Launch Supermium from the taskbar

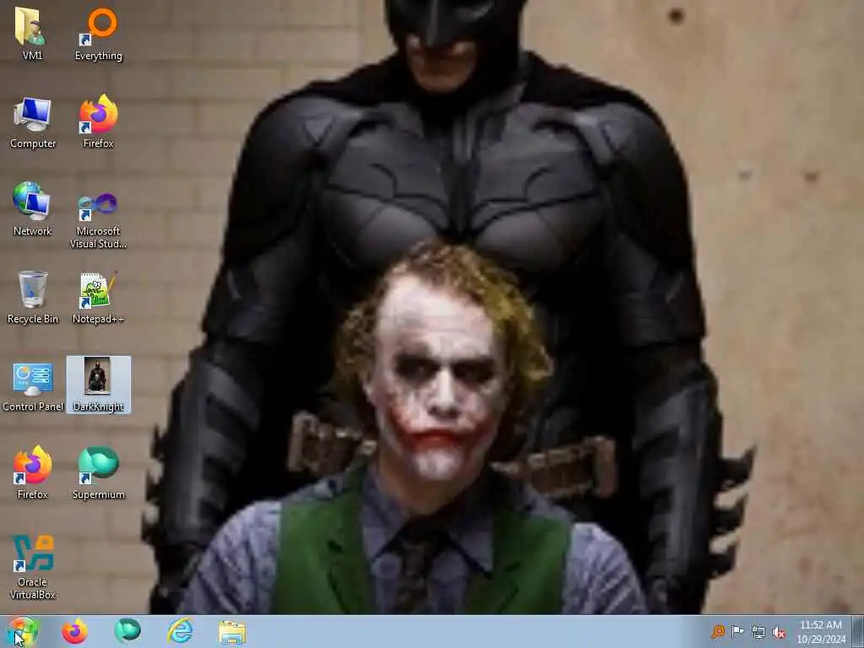tap(127, 631)
